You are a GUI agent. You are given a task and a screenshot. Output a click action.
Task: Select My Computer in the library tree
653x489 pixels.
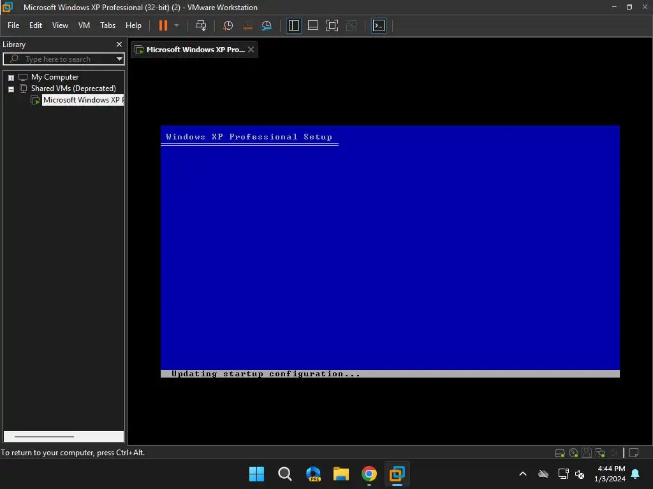tap(55, 77)
